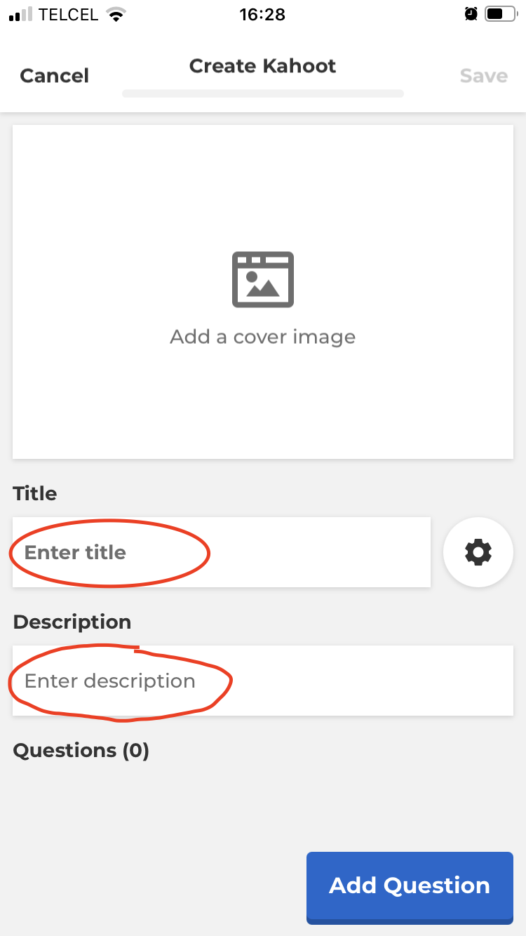Click the 'Add a cover image' text
The width and height of the screenshot is (526, 936).
(x=263, y=337)
